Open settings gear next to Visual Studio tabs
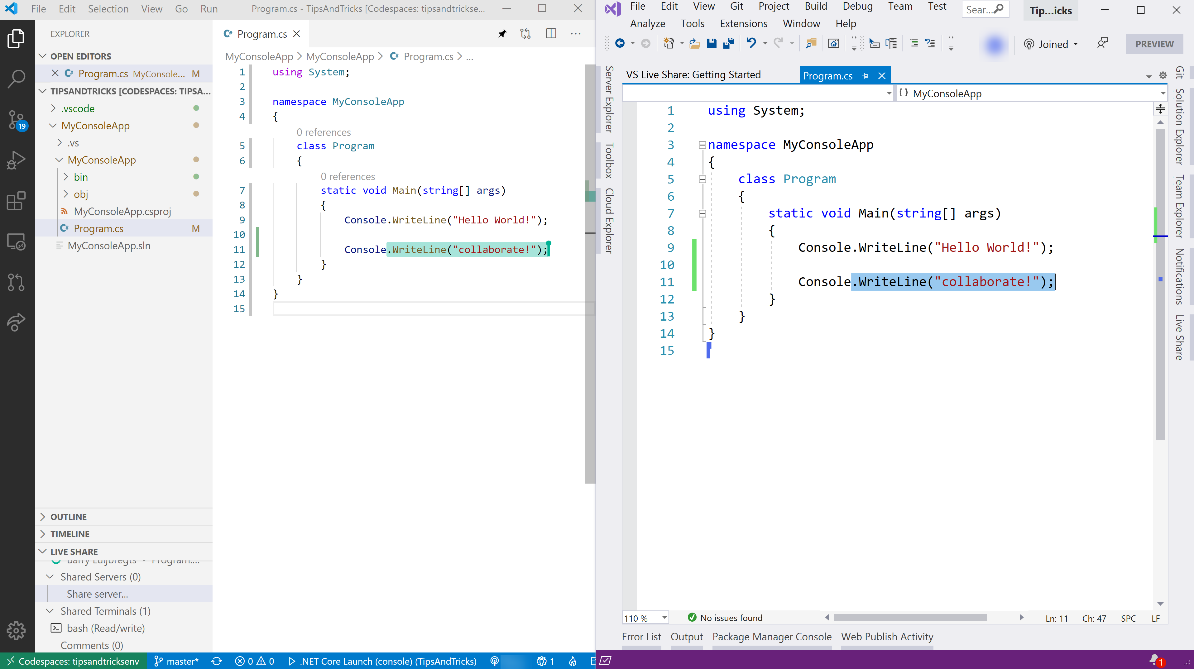This screenshot has height=669, width=1194. coord(1163,75)
